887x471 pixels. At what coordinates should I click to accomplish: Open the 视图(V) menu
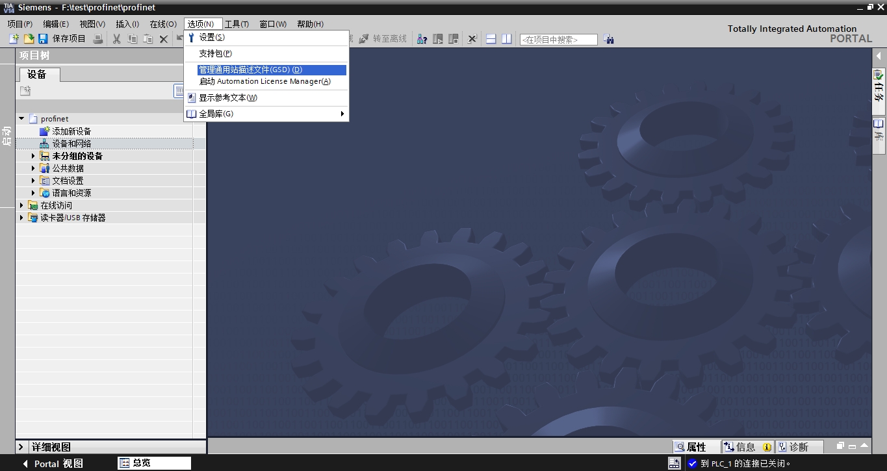click(x=92, y=24)
